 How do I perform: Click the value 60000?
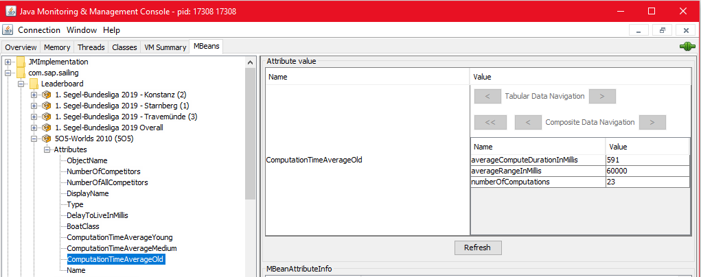(x=617, y=171)
